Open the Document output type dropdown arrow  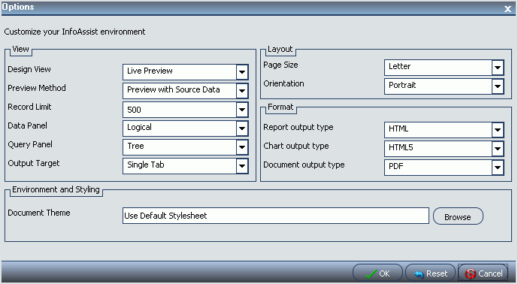tap(498, 168)
